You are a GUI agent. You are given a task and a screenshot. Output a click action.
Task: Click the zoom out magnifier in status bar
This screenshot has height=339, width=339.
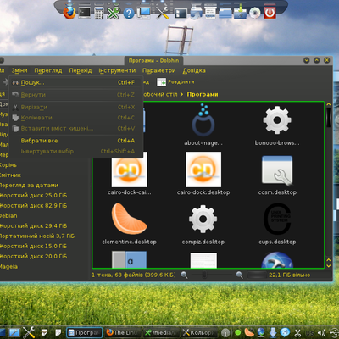point(184,275)
